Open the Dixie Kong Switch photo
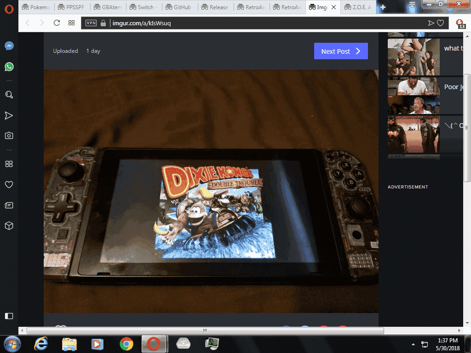The height and width of the screenshot is (353, 471). coord(211,192)
